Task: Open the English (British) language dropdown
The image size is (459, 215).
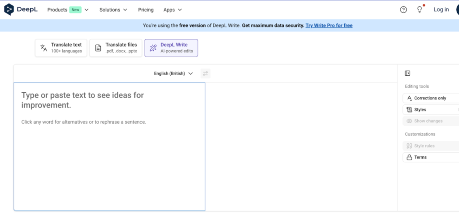Action: (x=173, y=73)
